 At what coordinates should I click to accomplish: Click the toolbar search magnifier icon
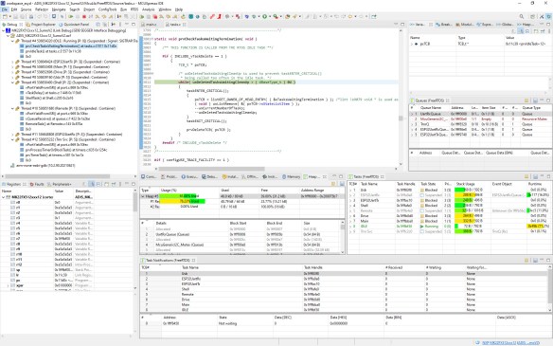point(521,17)
